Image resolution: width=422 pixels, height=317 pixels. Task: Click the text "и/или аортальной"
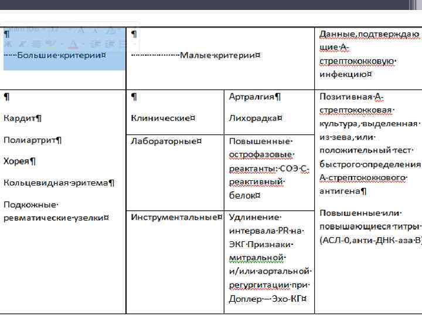click(269, 271)
